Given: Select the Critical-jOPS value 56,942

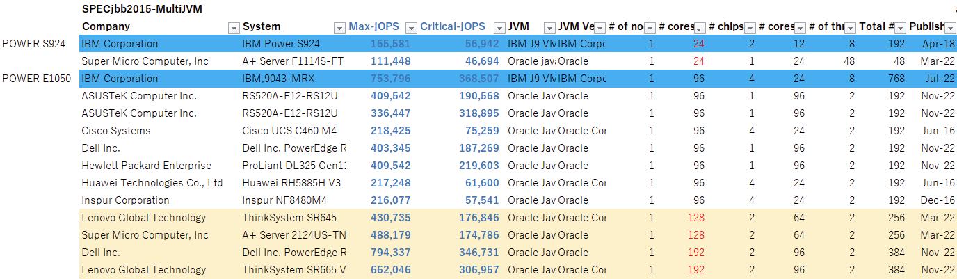Looking at the screenshot, I should click(x=482, y=44).
